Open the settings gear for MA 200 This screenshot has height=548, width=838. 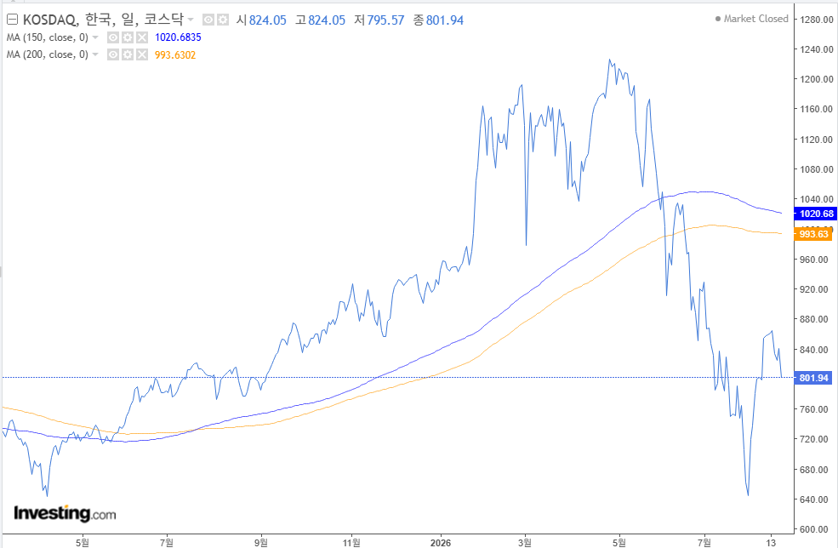pyautogui.click(x=128, y=54)
